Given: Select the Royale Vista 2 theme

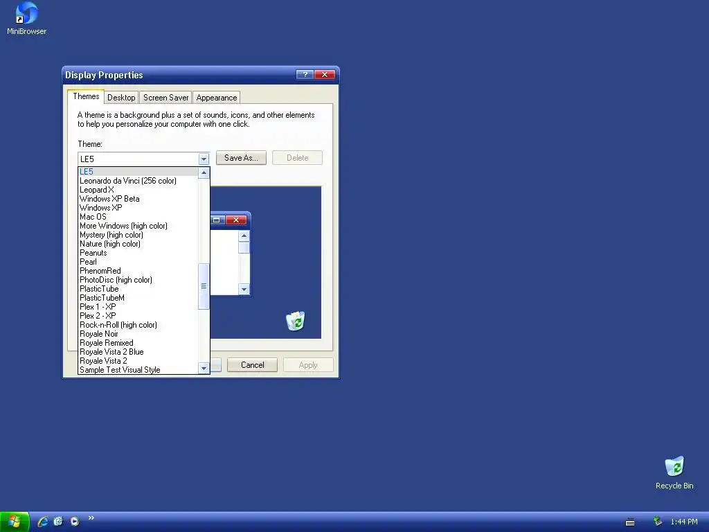Looking at the screenshot, I should point(138,361).
